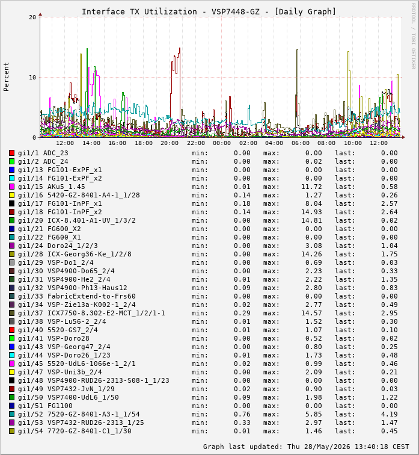Click the teal swatch for gi1/52 7520-GZ-8401-A3-1_1/54
419x455 pixels.
coord(11,414)
